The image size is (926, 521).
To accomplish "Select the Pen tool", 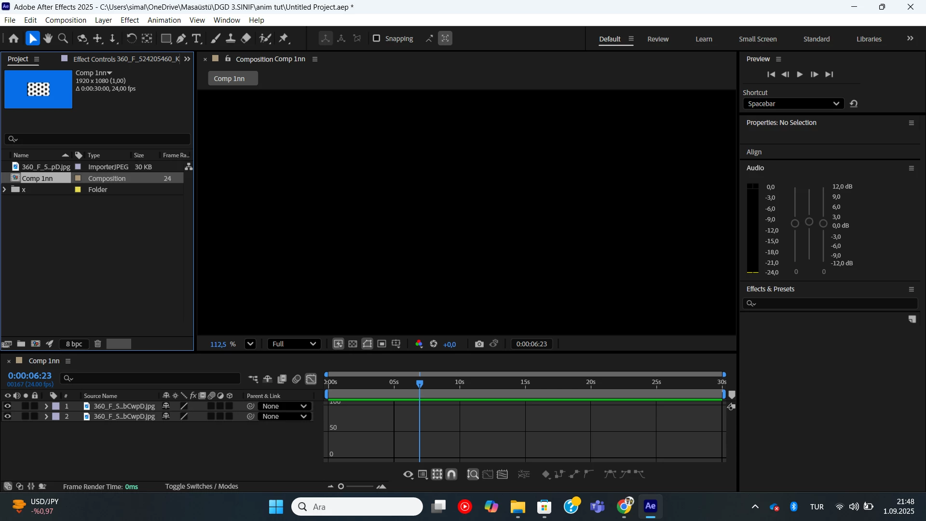I will (181, 39).
